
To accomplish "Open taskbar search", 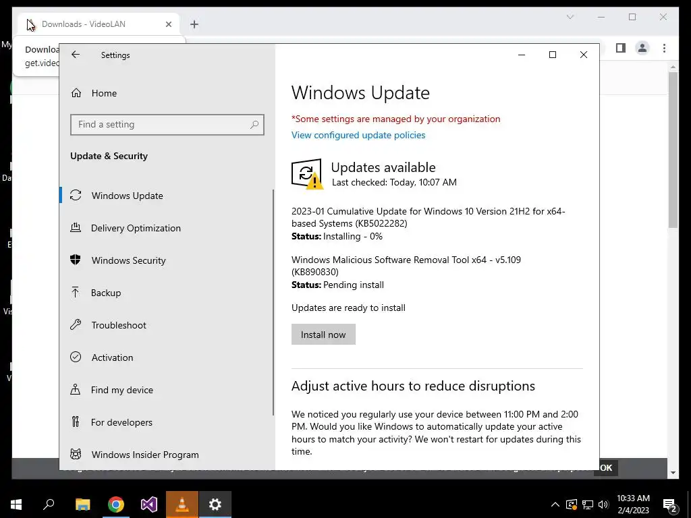I will pos(49,505).
